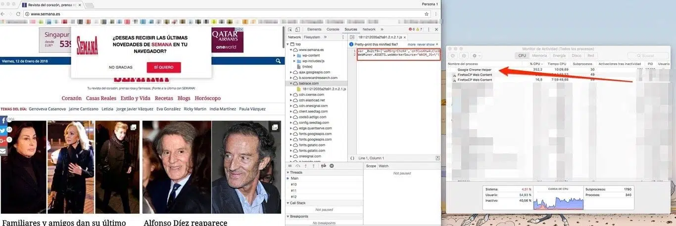
Task: Click the Facebook share icon on the page
Action: click(3, 120)
